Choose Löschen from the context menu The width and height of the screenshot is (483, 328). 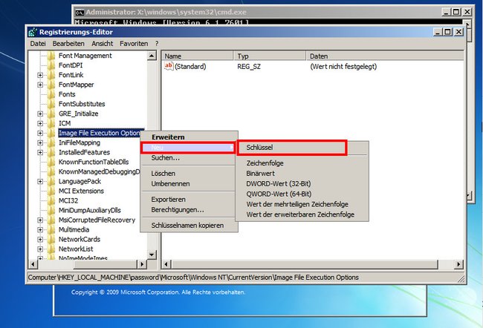tap(189, 174)
